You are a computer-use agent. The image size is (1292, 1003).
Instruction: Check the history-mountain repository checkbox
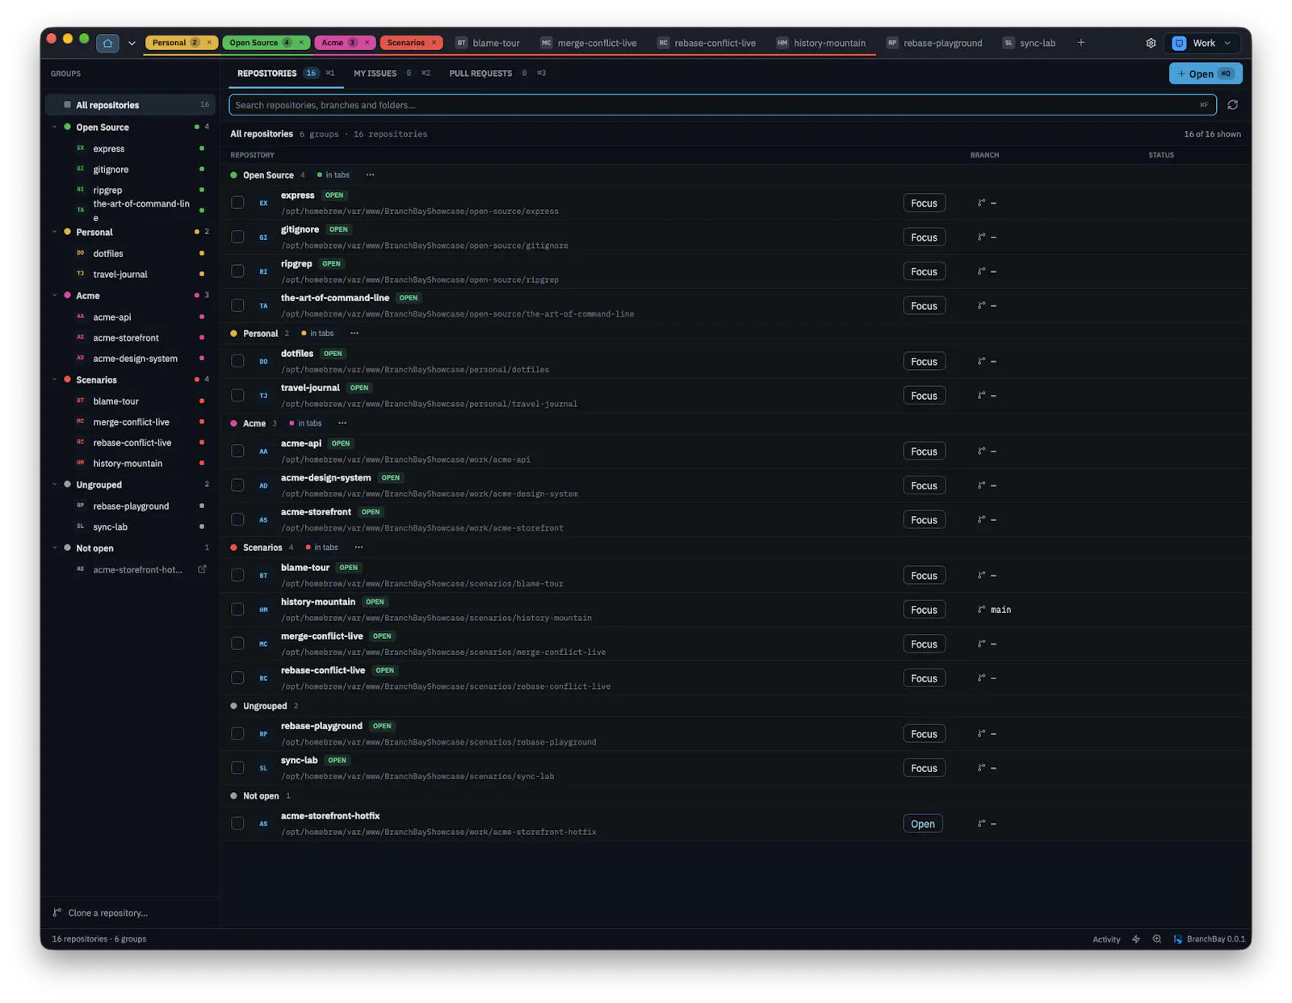[237, 609]
